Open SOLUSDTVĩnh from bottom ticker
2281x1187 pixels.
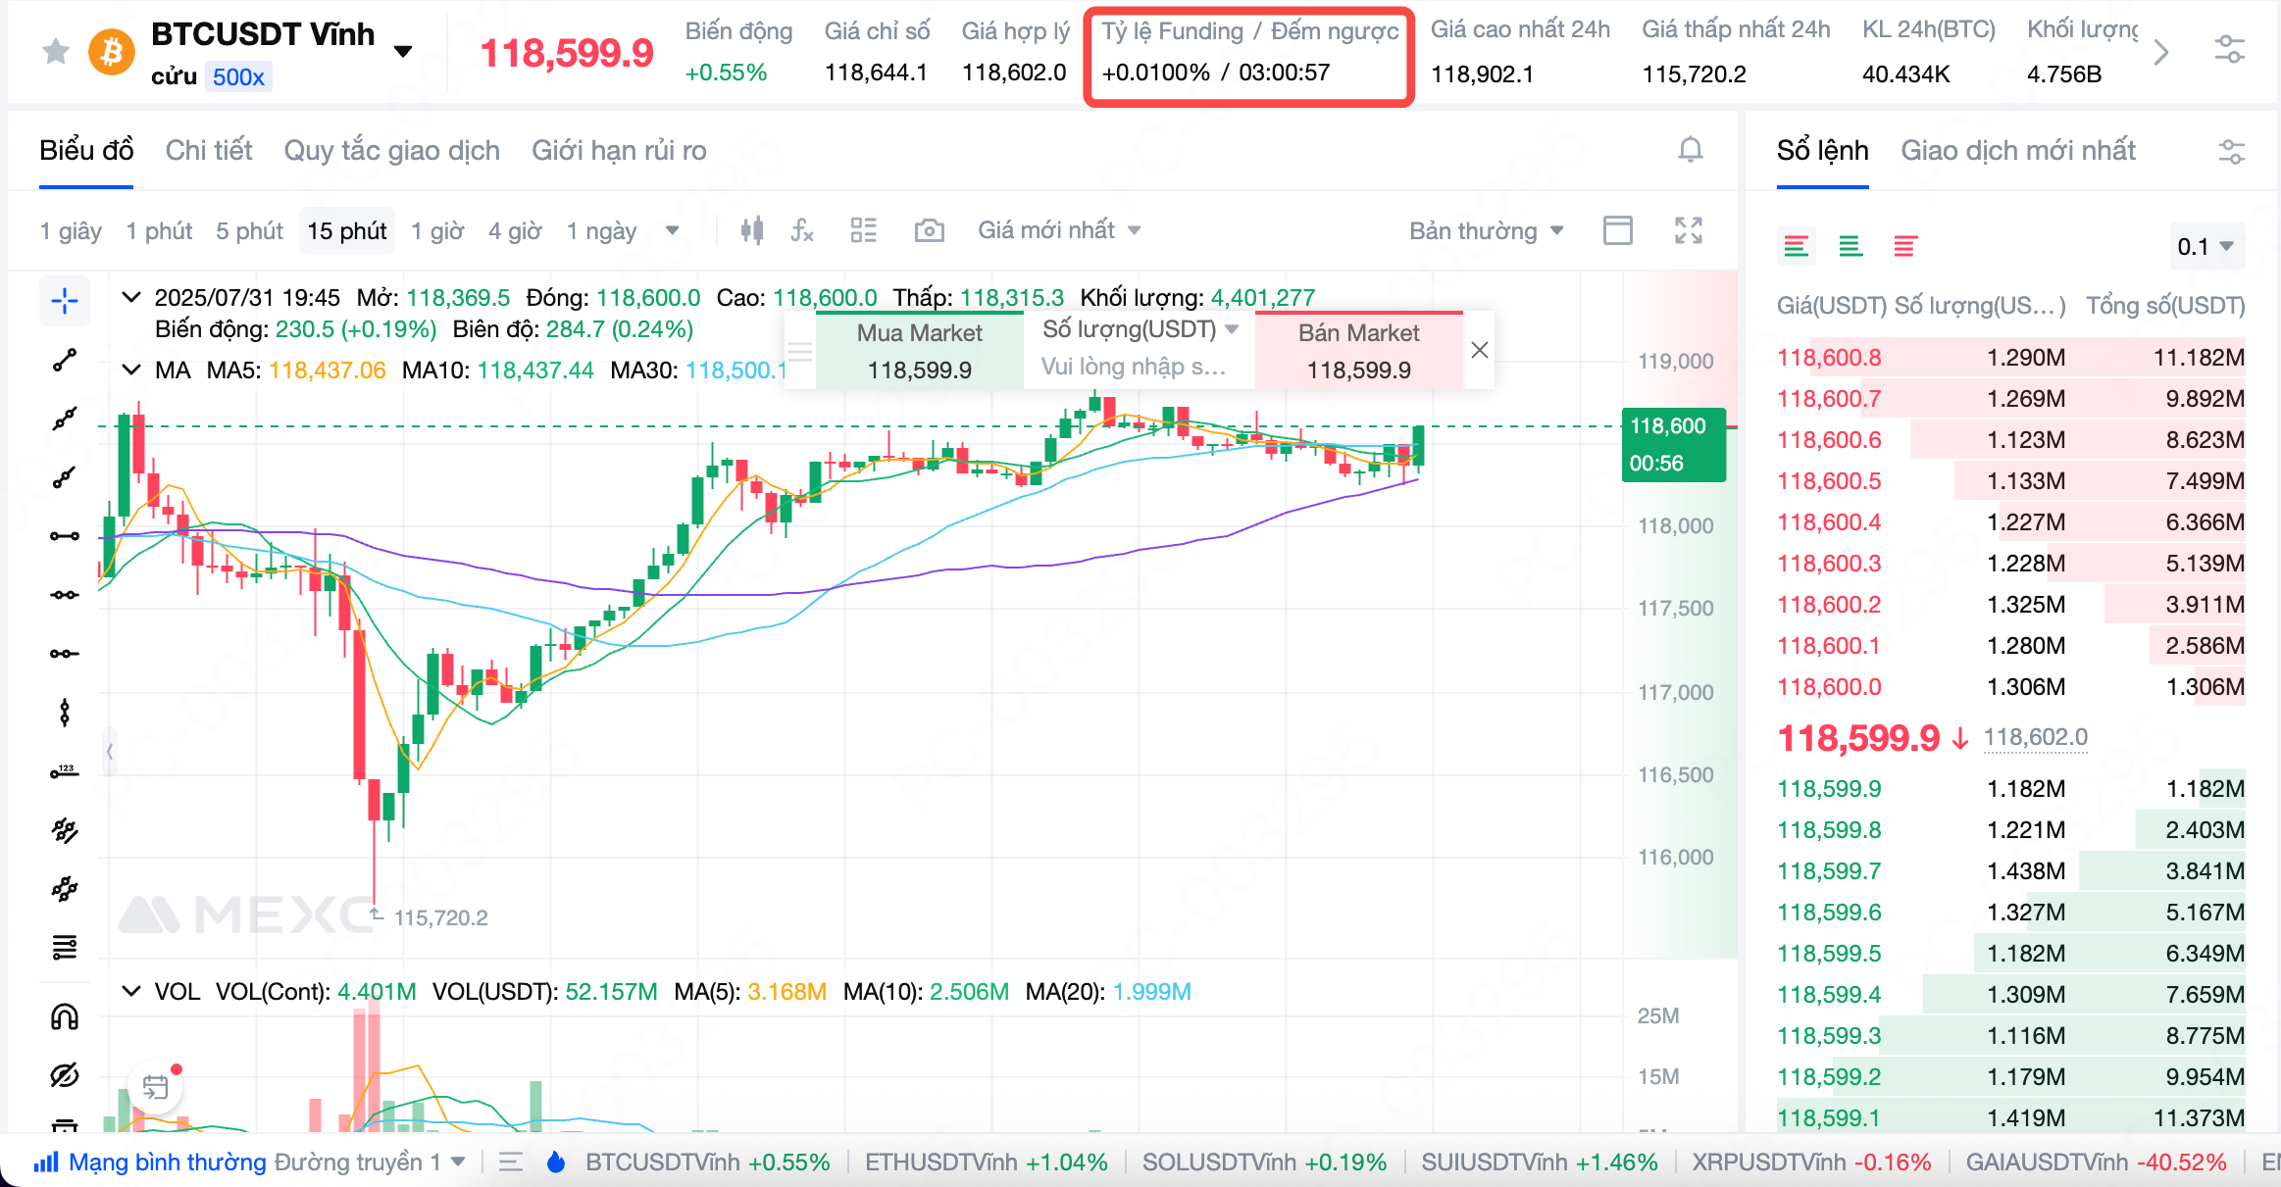point(1264,1162)
